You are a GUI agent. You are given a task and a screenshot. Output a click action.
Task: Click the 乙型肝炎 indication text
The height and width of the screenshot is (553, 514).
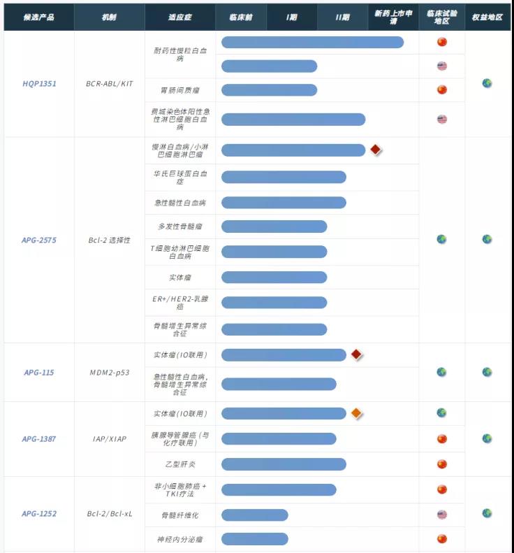pyautogui.click(x=180, y=464)
